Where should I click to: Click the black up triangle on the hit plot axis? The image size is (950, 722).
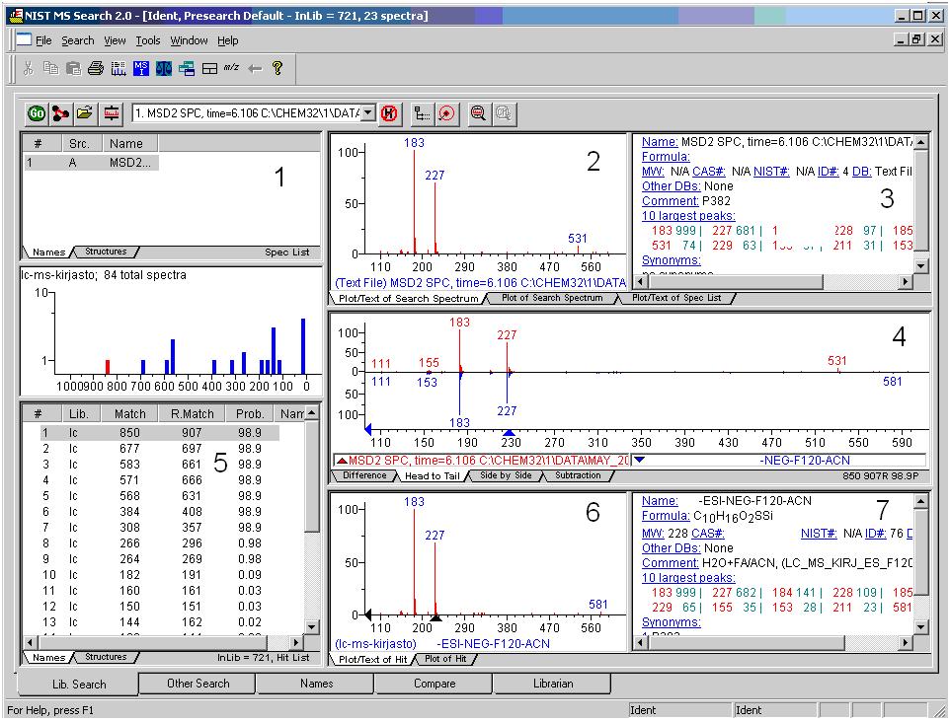pyautogui.click(x=435, y=617)
